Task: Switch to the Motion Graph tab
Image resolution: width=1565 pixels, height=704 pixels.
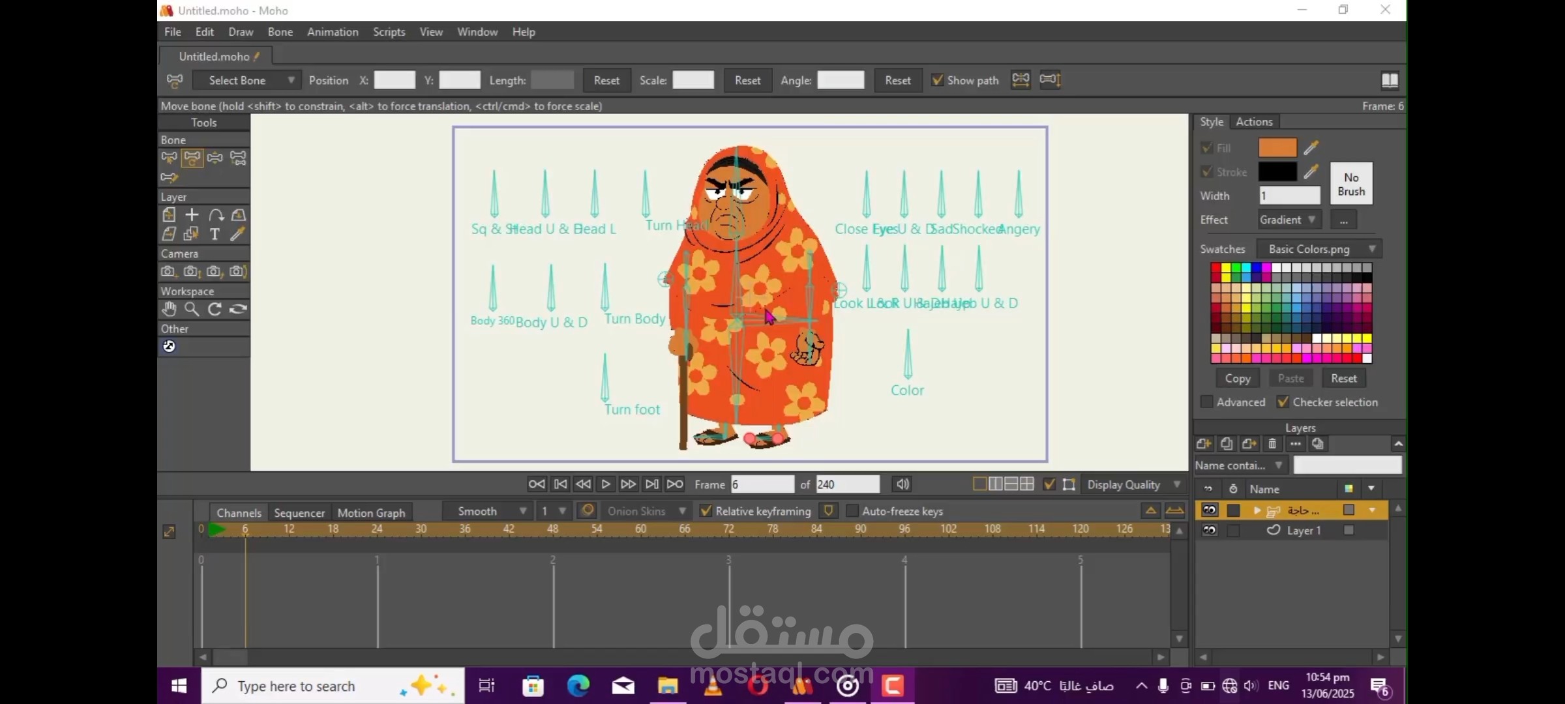Action: coord(371,512)
